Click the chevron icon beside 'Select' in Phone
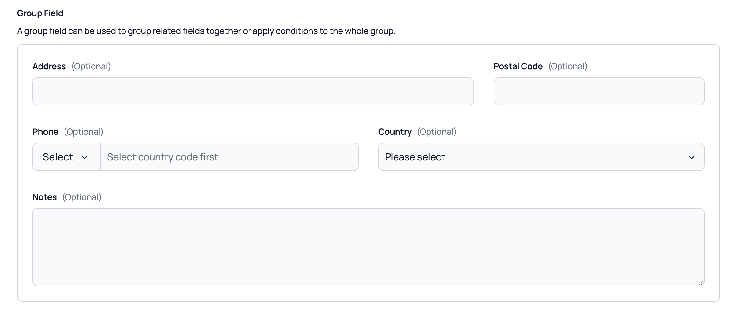 point(85,157)
